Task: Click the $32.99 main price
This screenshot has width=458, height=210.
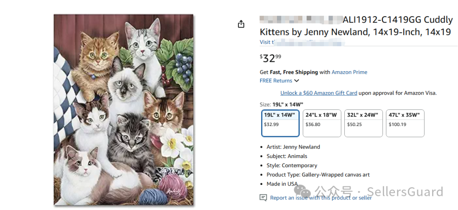Action: pos(271,58)
